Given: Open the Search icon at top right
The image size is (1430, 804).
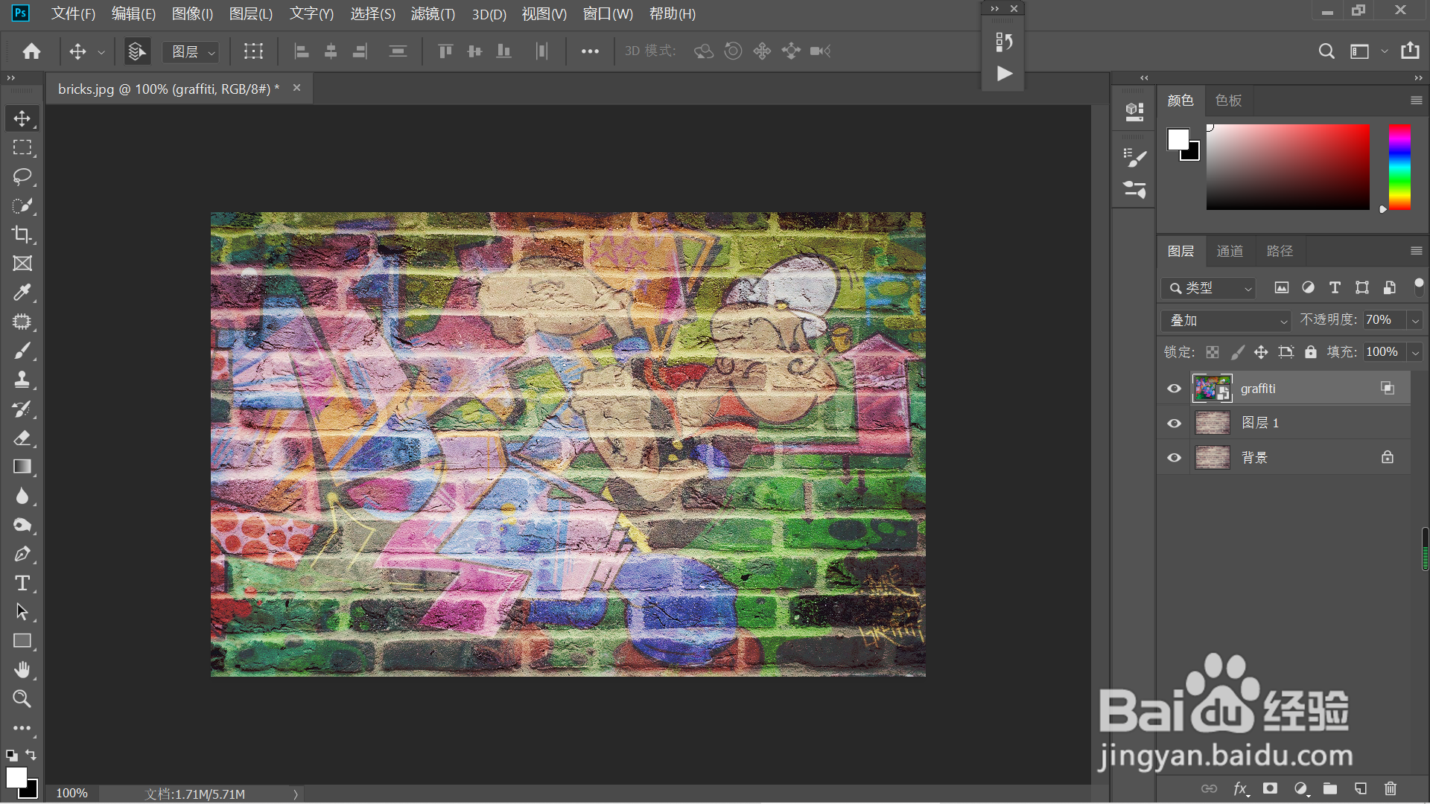Looking at the screenshot, I should (1326, 51).
